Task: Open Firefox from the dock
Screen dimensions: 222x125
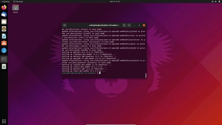Action: coord(4,7)
